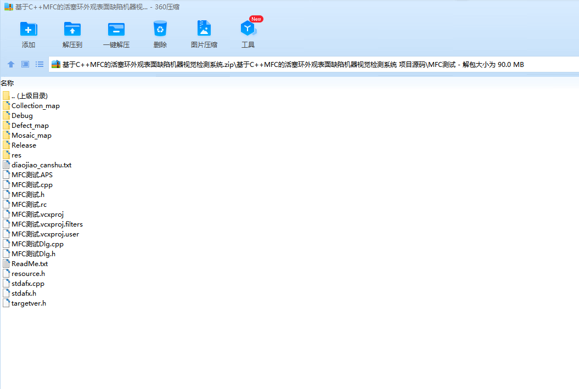Select the Defect_map folder

tap(25, 126)
